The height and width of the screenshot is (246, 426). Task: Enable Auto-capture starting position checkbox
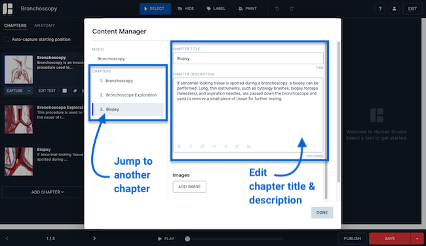(7, 39)
